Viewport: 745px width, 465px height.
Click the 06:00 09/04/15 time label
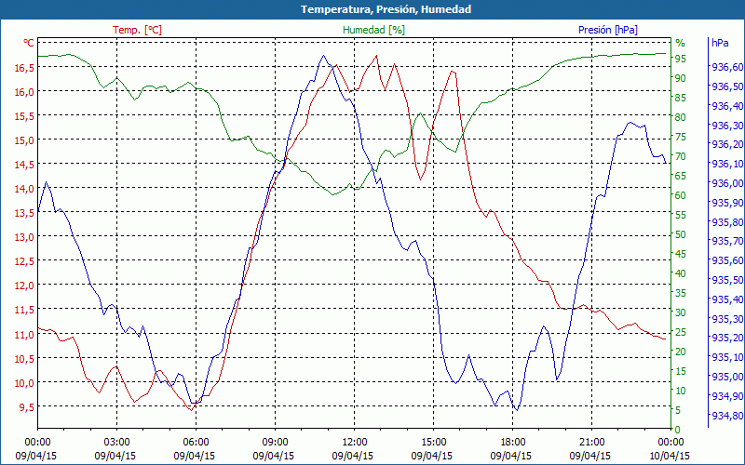[x=195, y=449]
